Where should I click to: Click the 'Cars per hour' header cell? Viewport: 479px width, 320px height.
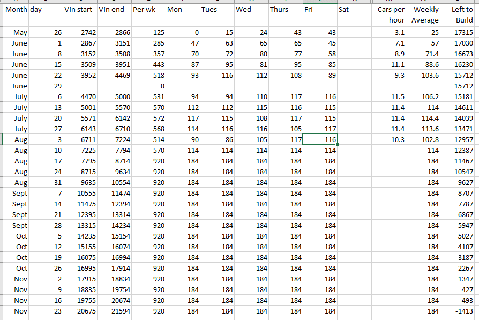pos(389,15)
